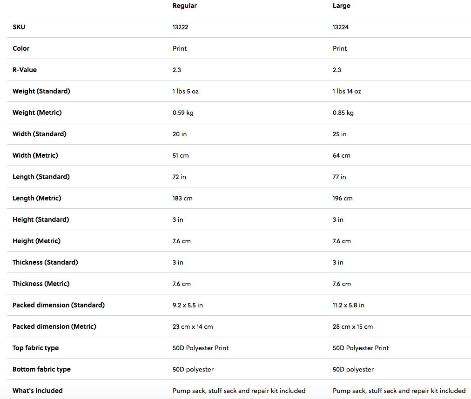Viewport: 471px width, 399px height.
Task: Click the Top fabric type row label
Action: click(x=35, y=348)
